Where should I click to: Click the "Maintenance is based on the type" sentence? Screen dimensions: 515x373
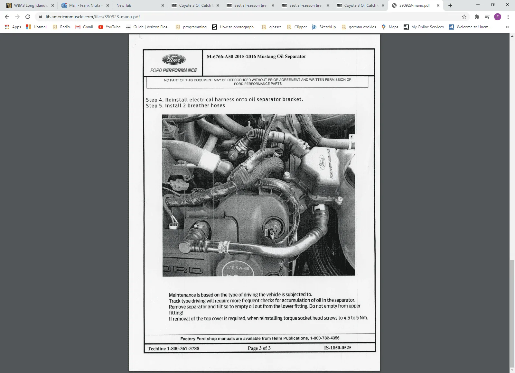(240, 295)
